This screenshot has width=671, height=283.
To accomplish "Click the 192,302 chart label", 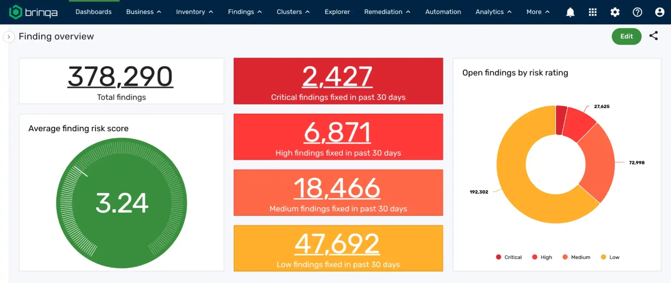I will tap(479, 192).
